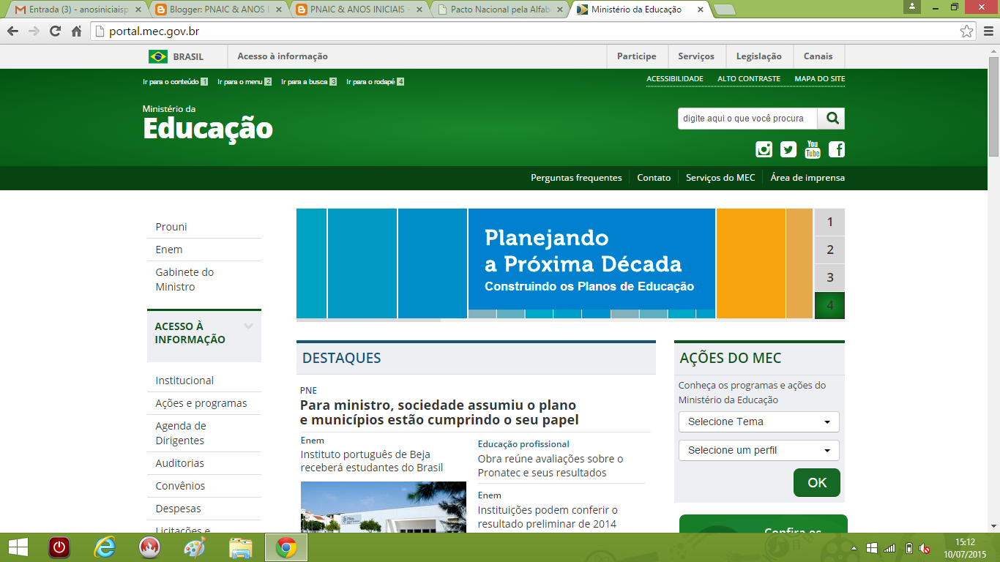Open the Facebook icon in the header
Image resolution: width=1000 pixels, height=562 pixels.
click(x=837, y=149)
